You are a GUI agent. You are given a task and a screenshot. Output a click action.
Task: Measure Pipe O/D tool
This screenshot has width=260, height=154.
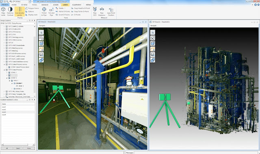coord(95,11)
